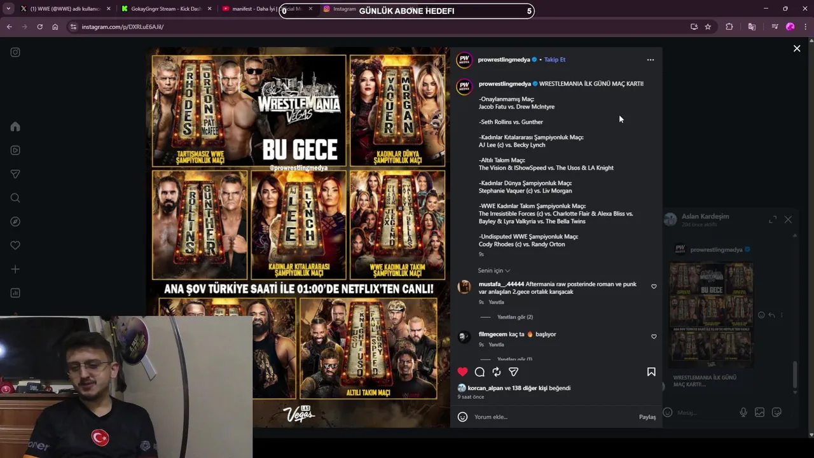The image size is (814, 458).
Task: Like mustafa__44444's comment with its heart
Action: (654, 286)
